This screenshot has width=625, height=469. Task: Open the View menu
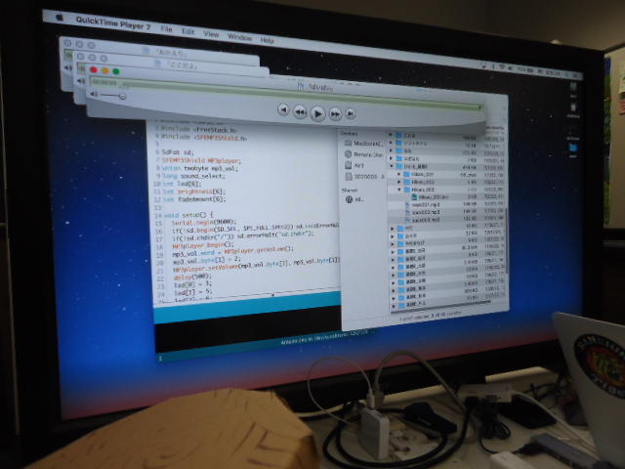[211, 34]
